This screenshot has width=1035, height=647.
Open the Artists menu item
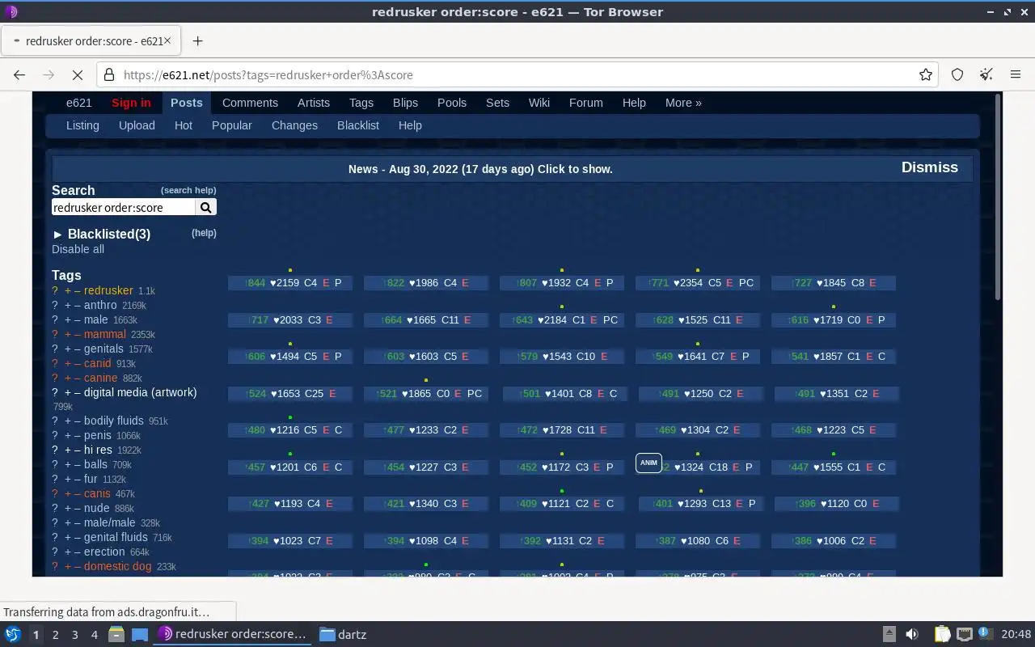pos(314,103)
